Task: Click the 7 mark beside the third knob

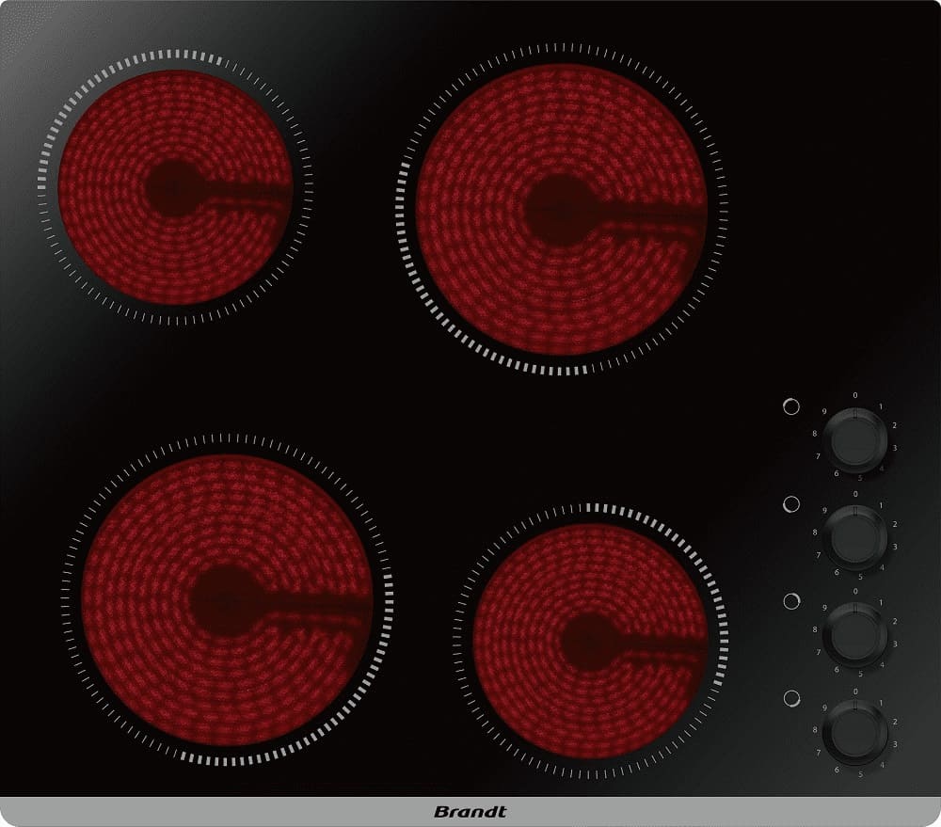Action: point(819,652)
